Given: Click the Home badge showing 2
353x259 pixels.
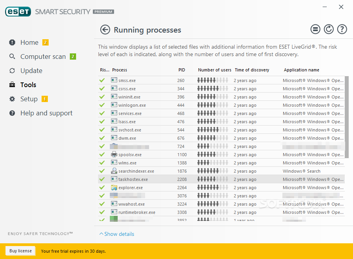Looking at the screenshot, I should coord(45,42).
